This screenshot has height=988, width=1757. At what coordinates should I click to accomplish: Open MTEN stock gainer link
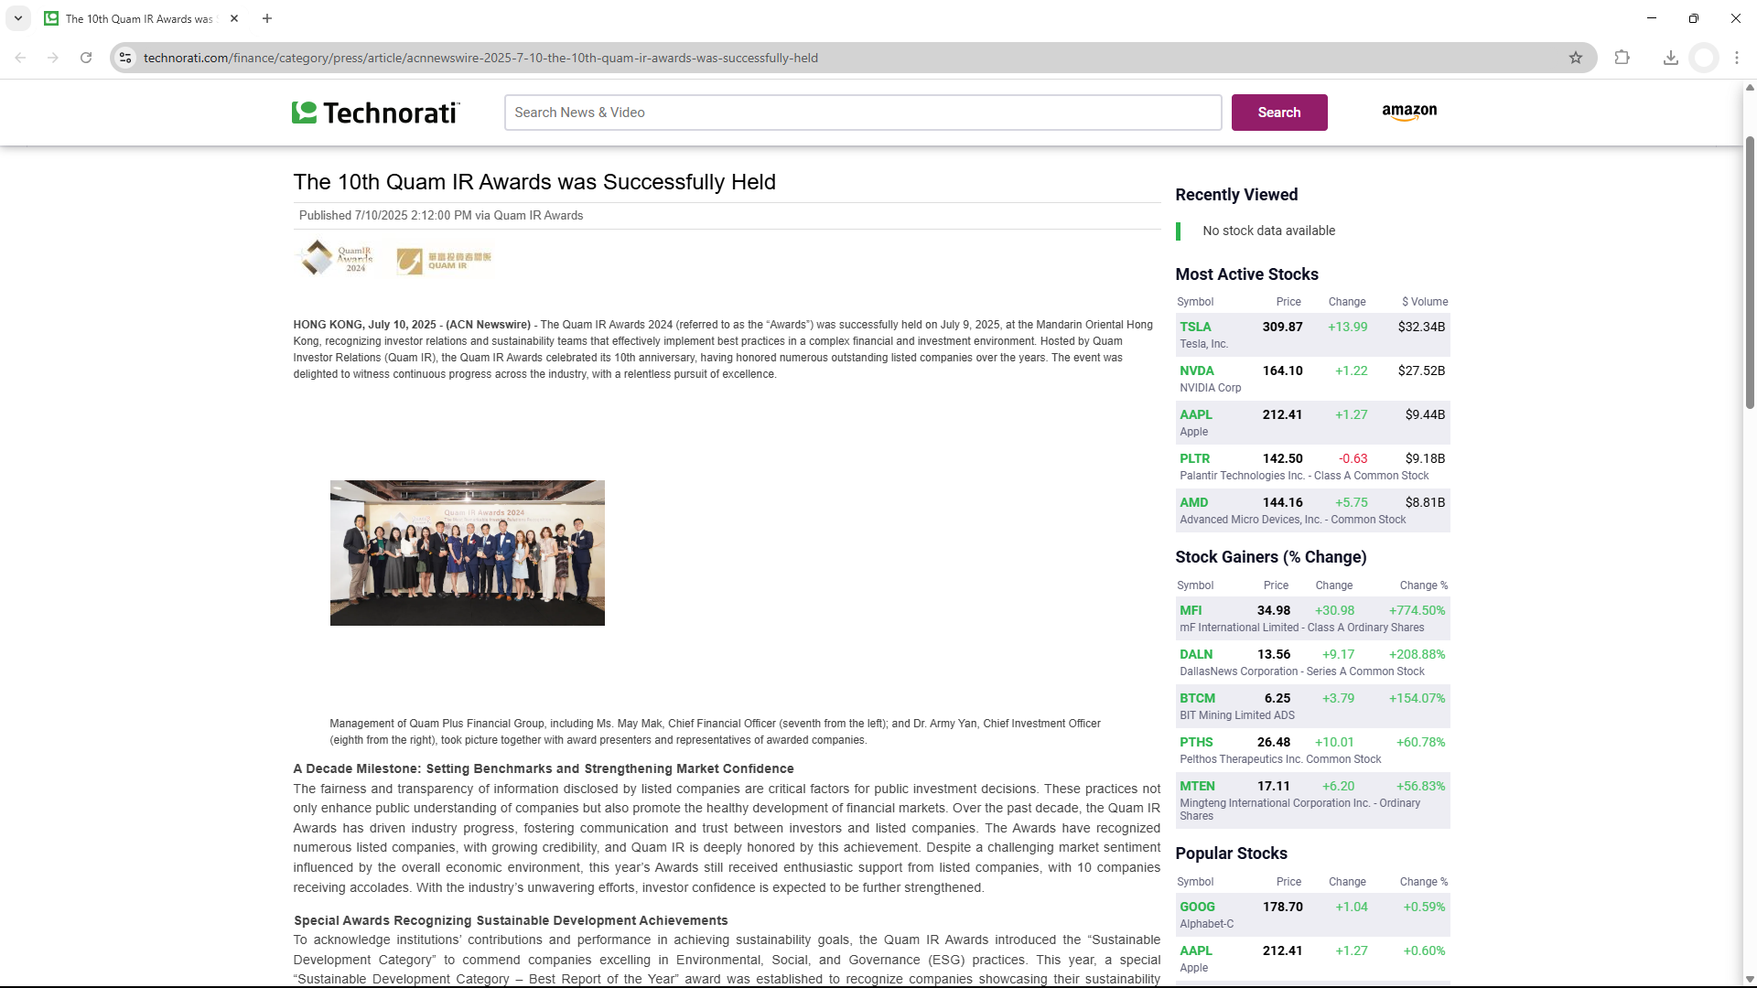pos(1197,786)
